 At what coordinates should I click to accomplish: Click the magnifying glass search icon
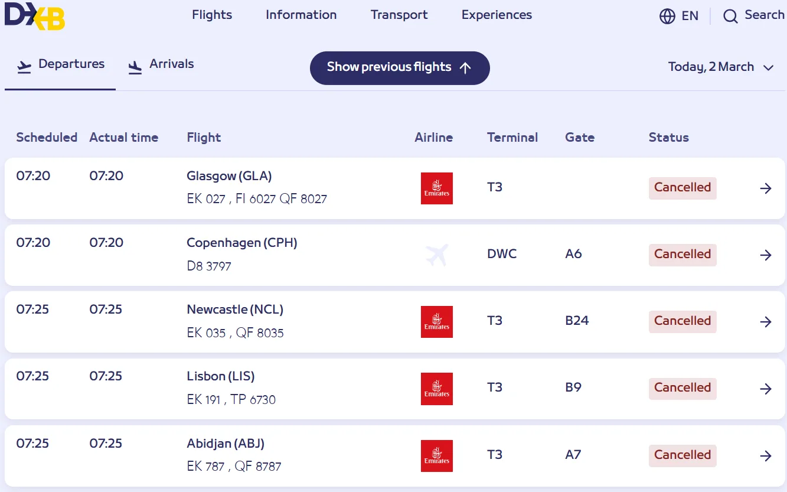730,16
